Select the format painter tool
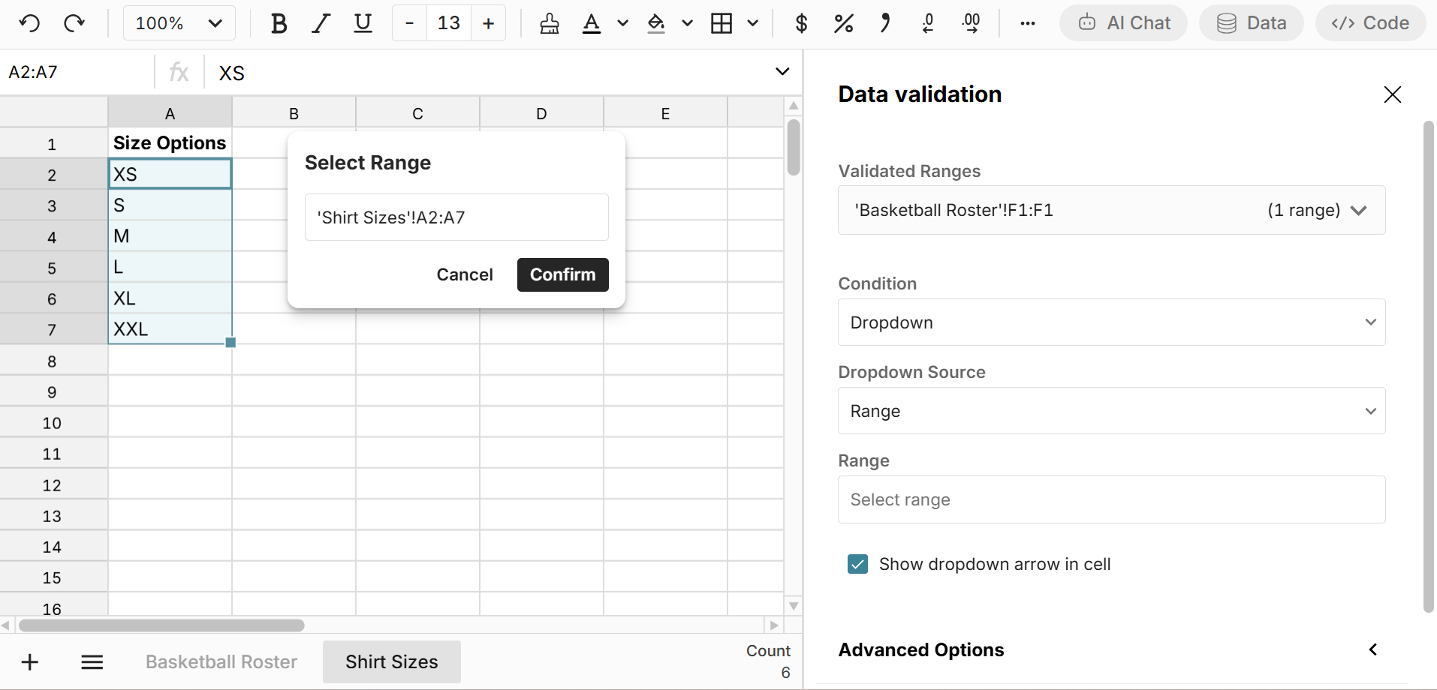This screenshot has width=1437, height=690. 549,23
